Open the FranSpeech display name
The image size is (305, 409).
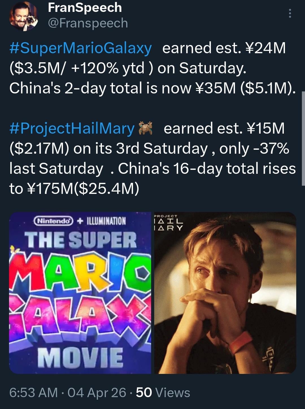[85, 8]
